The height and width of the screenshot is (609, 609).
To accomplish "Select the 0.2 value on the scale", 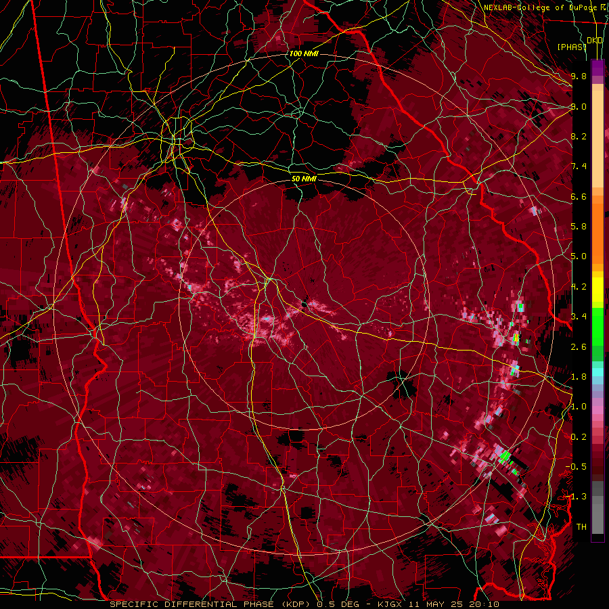I will pyautogui.click(x=579, y=437).
